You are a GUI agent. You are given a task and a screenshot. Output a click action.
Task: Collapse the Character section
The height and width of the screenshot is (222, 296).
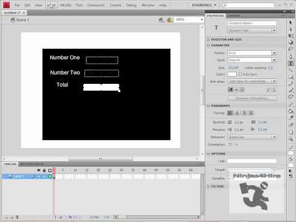tap(208, 45)
